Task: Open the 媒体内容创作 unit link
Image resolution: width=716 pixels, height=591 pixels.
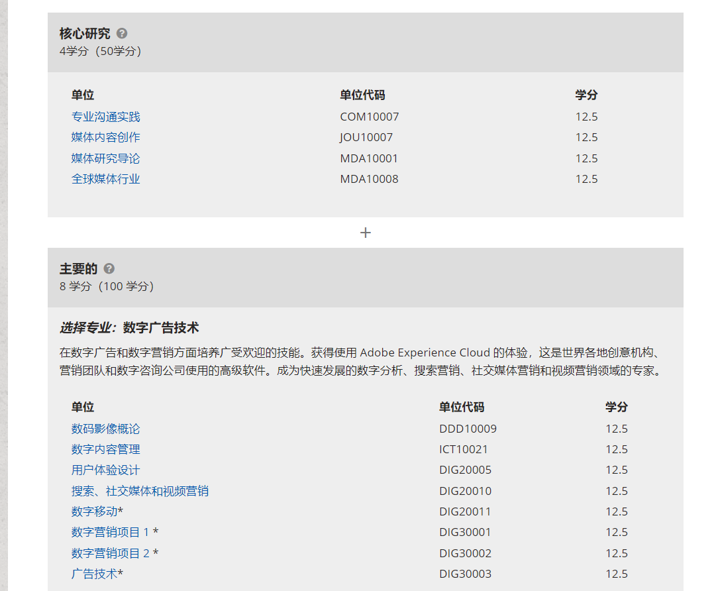Action: click(x=106, y=137)
